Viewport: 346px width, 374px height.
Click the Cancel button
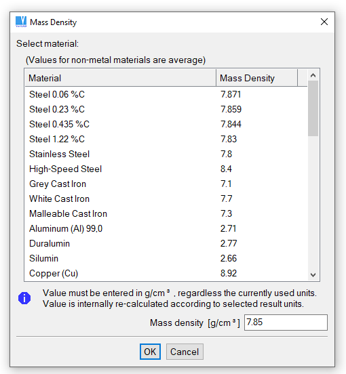coord(185,352)
